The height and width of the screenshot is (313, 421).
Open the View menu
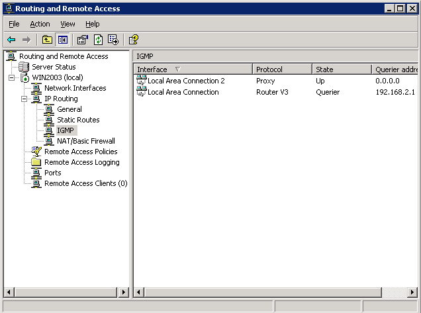(x=68, y=24)
